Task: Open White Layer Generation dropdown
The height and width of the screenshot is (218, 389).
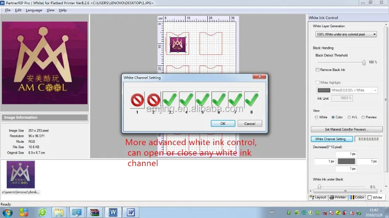Action: tap(346, 35)
